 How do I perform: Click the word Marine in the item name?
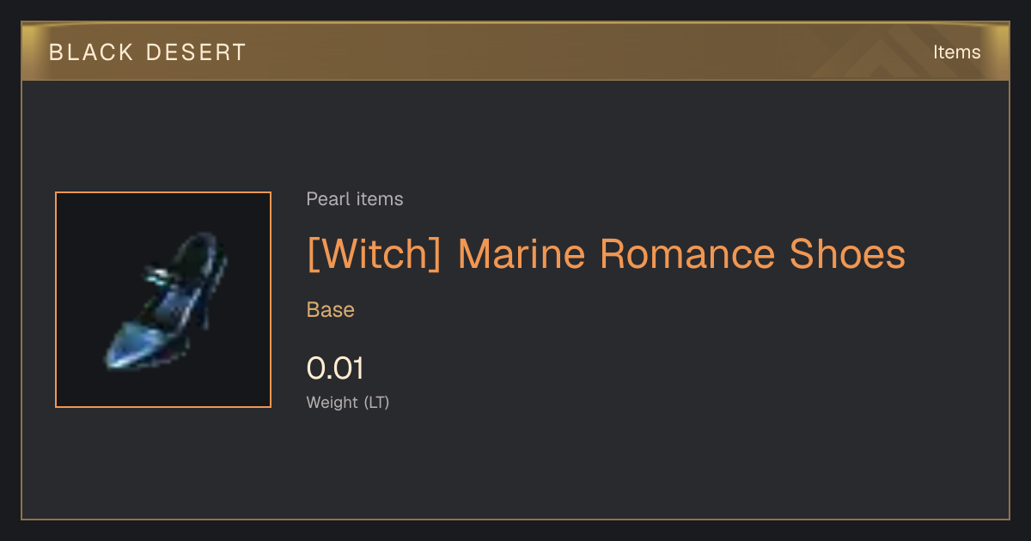521,255
